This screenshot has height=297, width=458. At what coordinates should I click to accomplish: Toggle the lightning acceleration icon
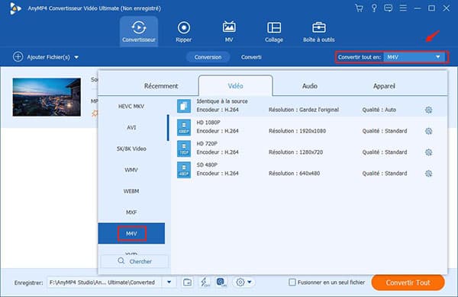pyautogui.click(x=205, y=282)
